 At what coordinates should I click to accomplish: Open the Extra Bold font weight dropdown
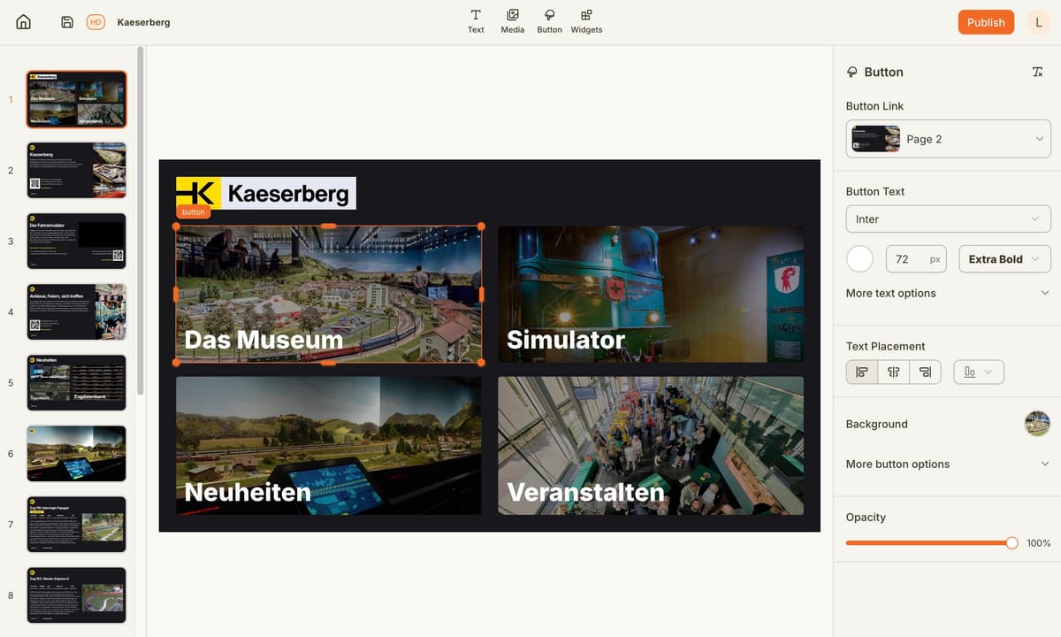pos(1004,258)
